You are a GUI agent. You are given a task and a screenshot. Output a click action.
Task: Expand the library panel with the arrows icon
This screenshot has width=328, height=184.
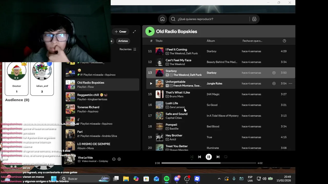point(134,32)
